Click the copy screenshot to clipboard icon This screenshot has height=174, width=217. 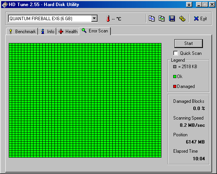coord(162,19)
